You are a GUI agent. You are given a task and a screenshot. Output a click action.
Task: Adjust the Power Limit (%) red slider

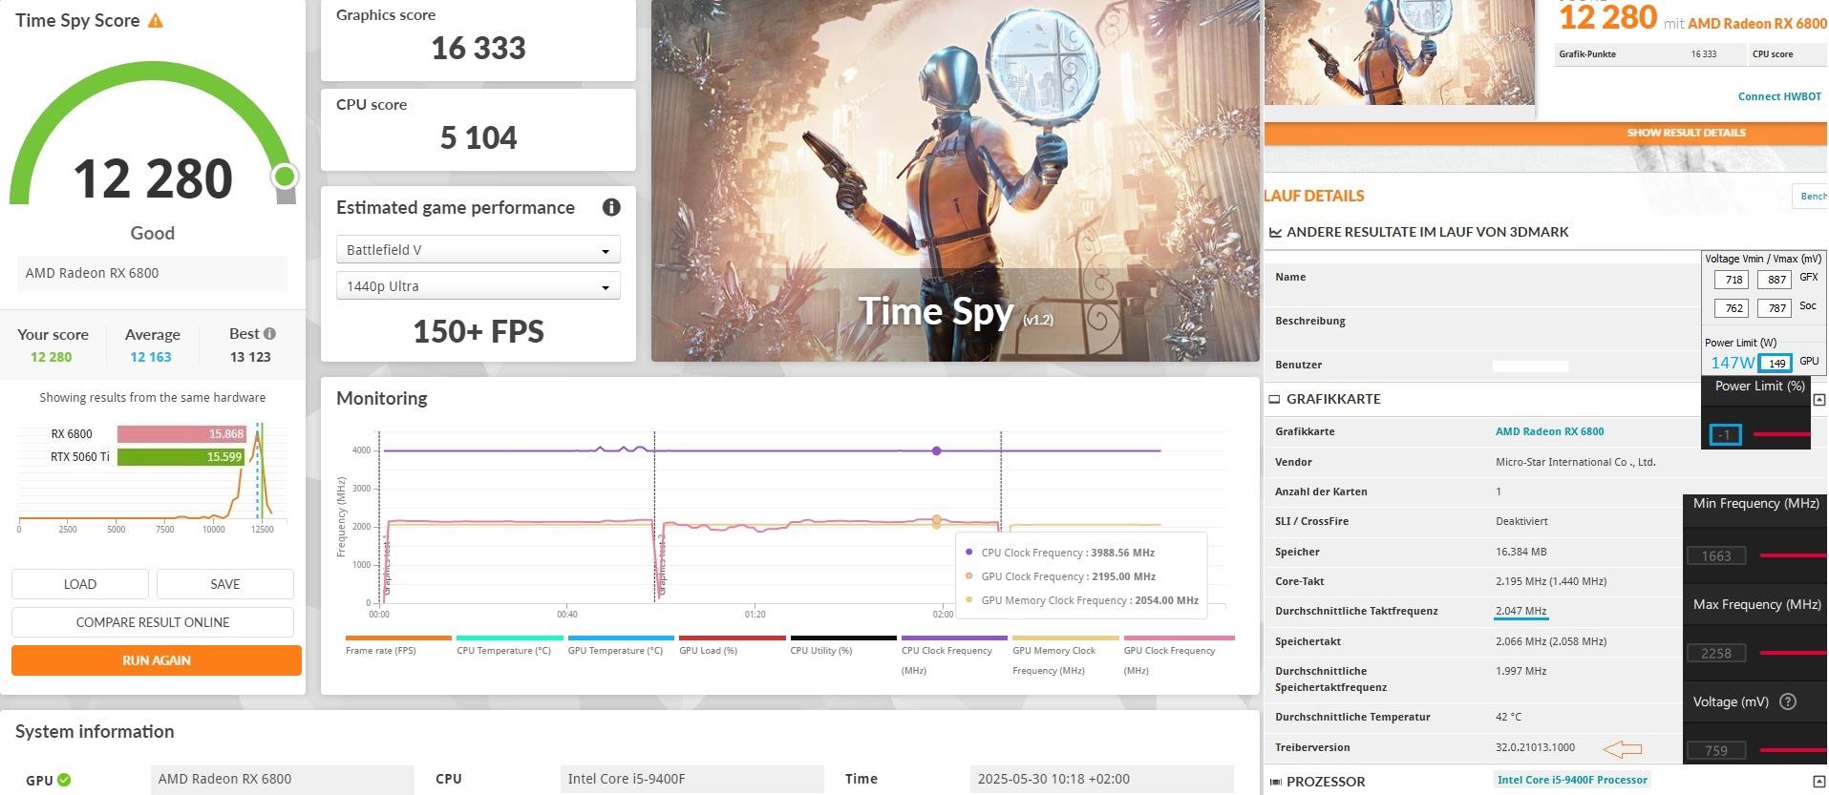[x=1782, y=434]
